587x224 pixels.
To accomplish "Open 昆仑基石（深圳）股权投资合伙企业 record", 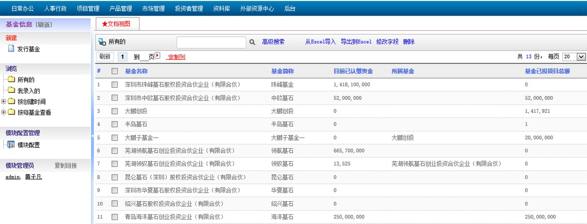I will click(185, 177).
